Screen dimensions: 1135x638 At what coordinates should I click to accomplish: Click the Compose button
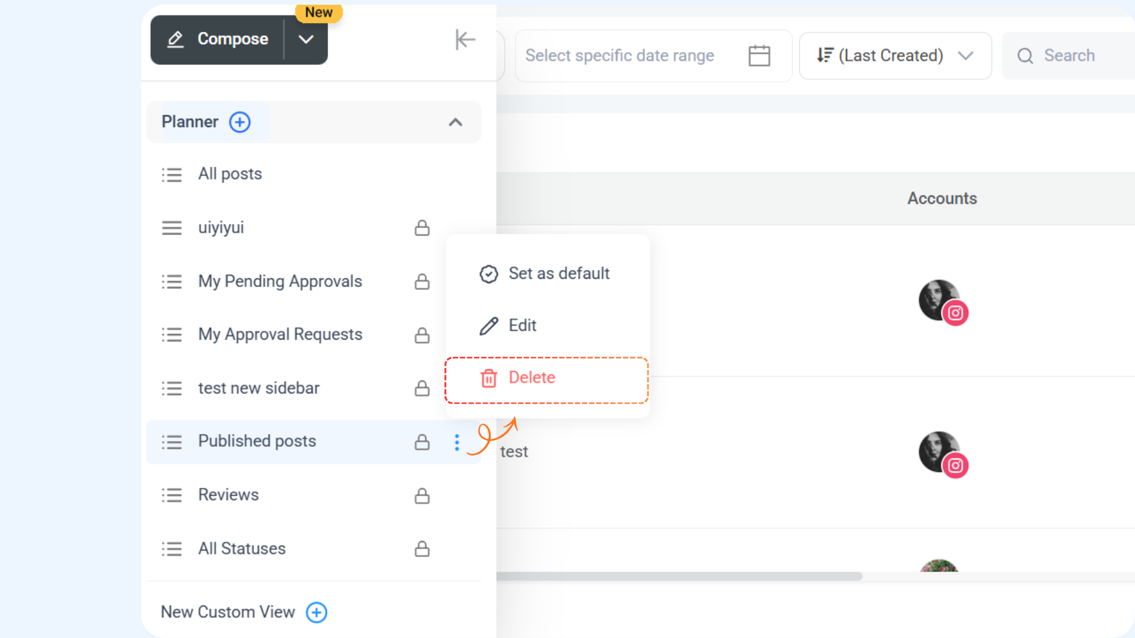tap(219, 40)
